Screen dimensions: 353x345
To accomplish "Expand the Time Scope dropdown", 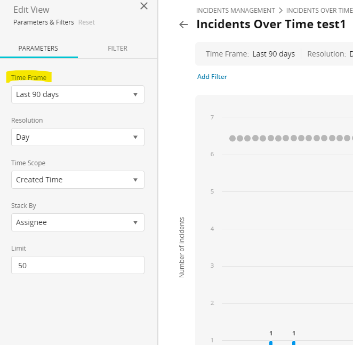I will 77,180.
